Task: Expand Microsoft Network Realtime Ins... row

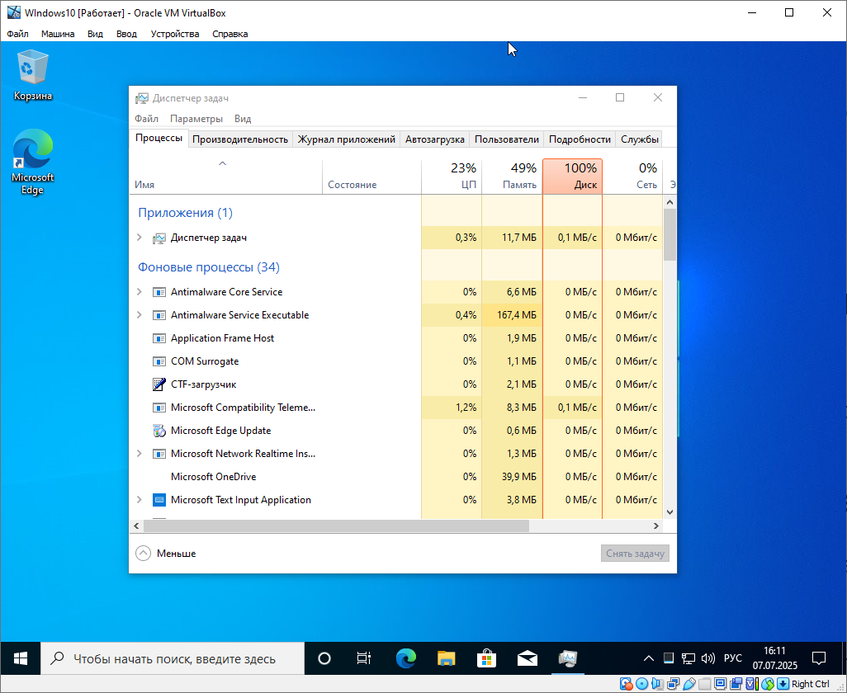Action: coord(140,454)
